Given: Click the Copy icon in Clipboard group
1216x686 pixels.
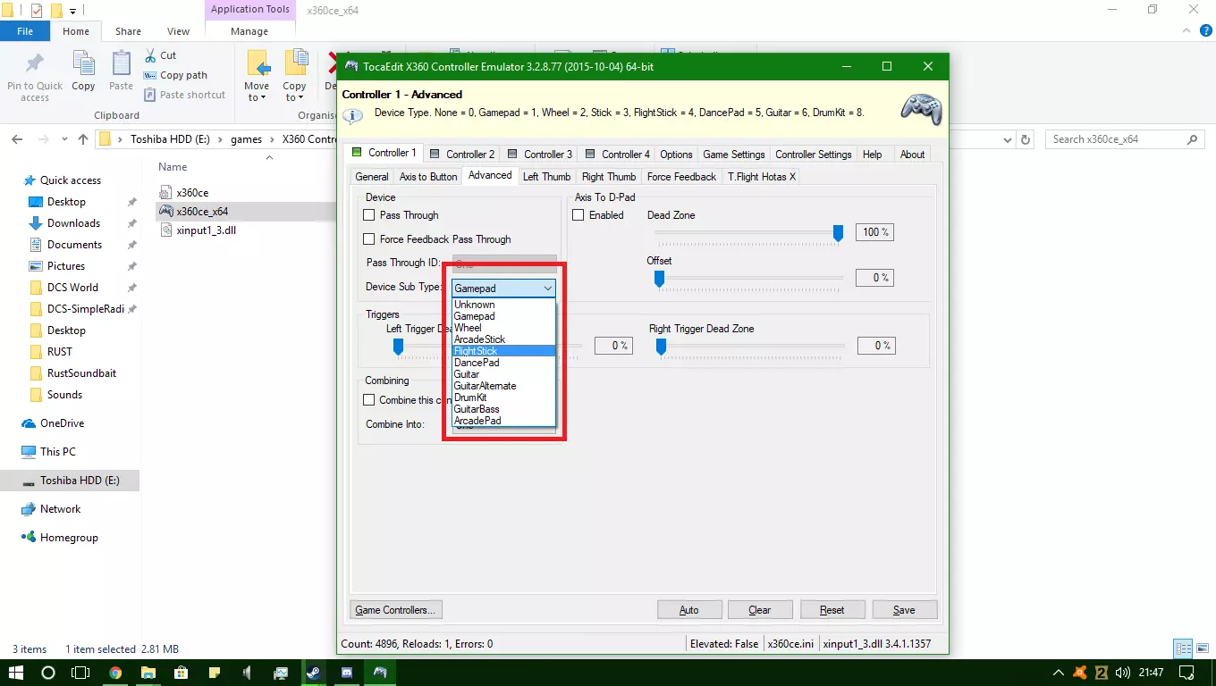Looking at the screenshot, I should click(83, 66).
